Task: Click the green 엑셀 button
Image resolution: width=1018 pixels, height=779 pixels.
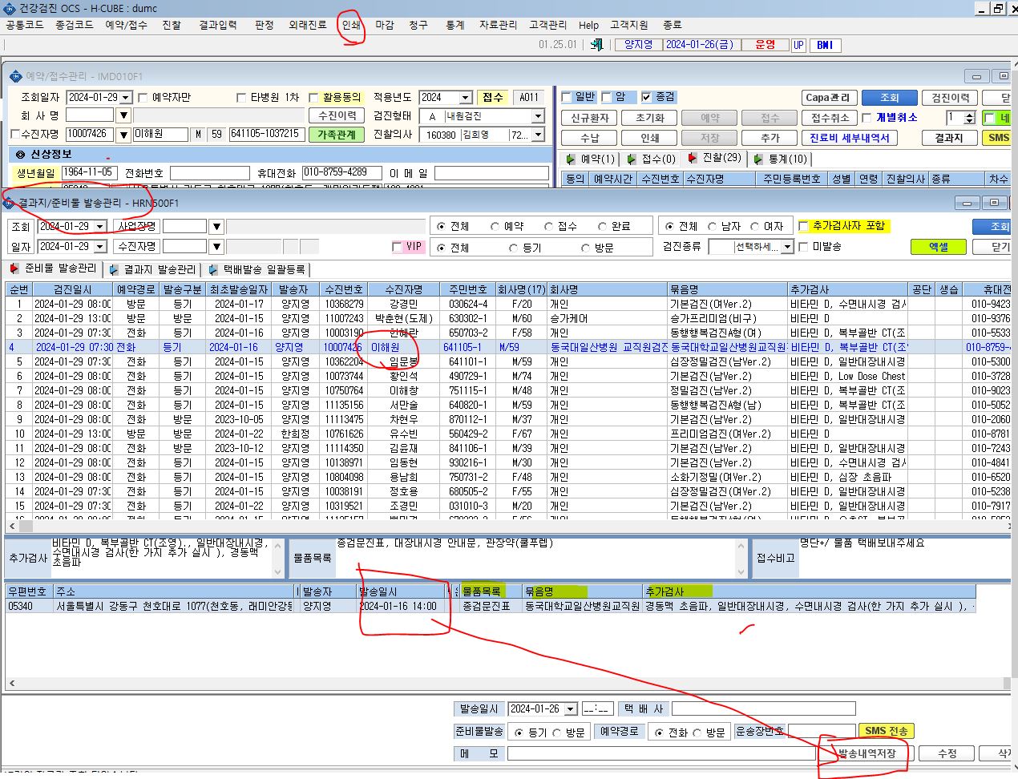Action: [x=939, y=247]
